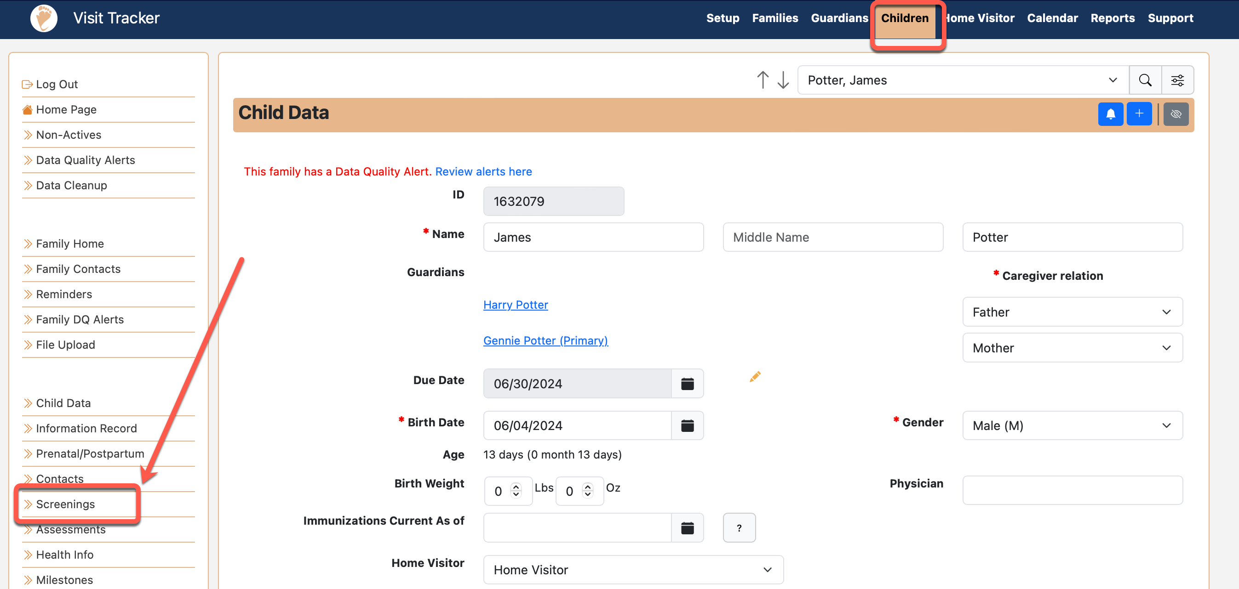Click the Visit Tracker footprint logo
1239x589 pixels.
pyautogui.click(x=44, y=18)
